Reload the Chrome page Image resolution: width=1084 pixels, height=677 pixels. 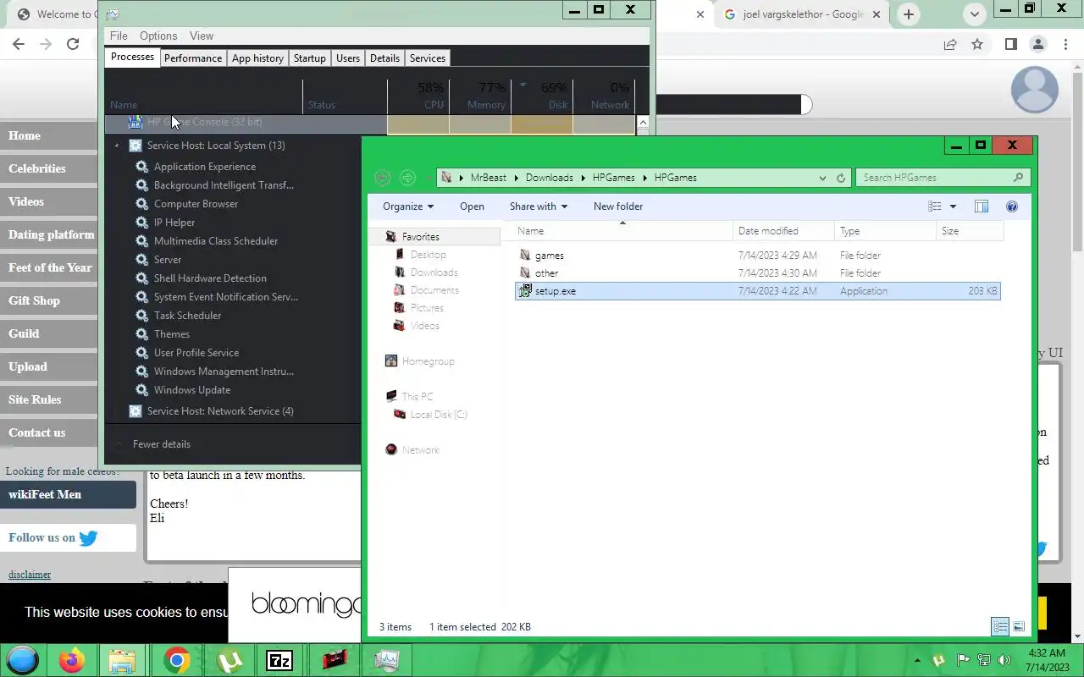(73, 45)
